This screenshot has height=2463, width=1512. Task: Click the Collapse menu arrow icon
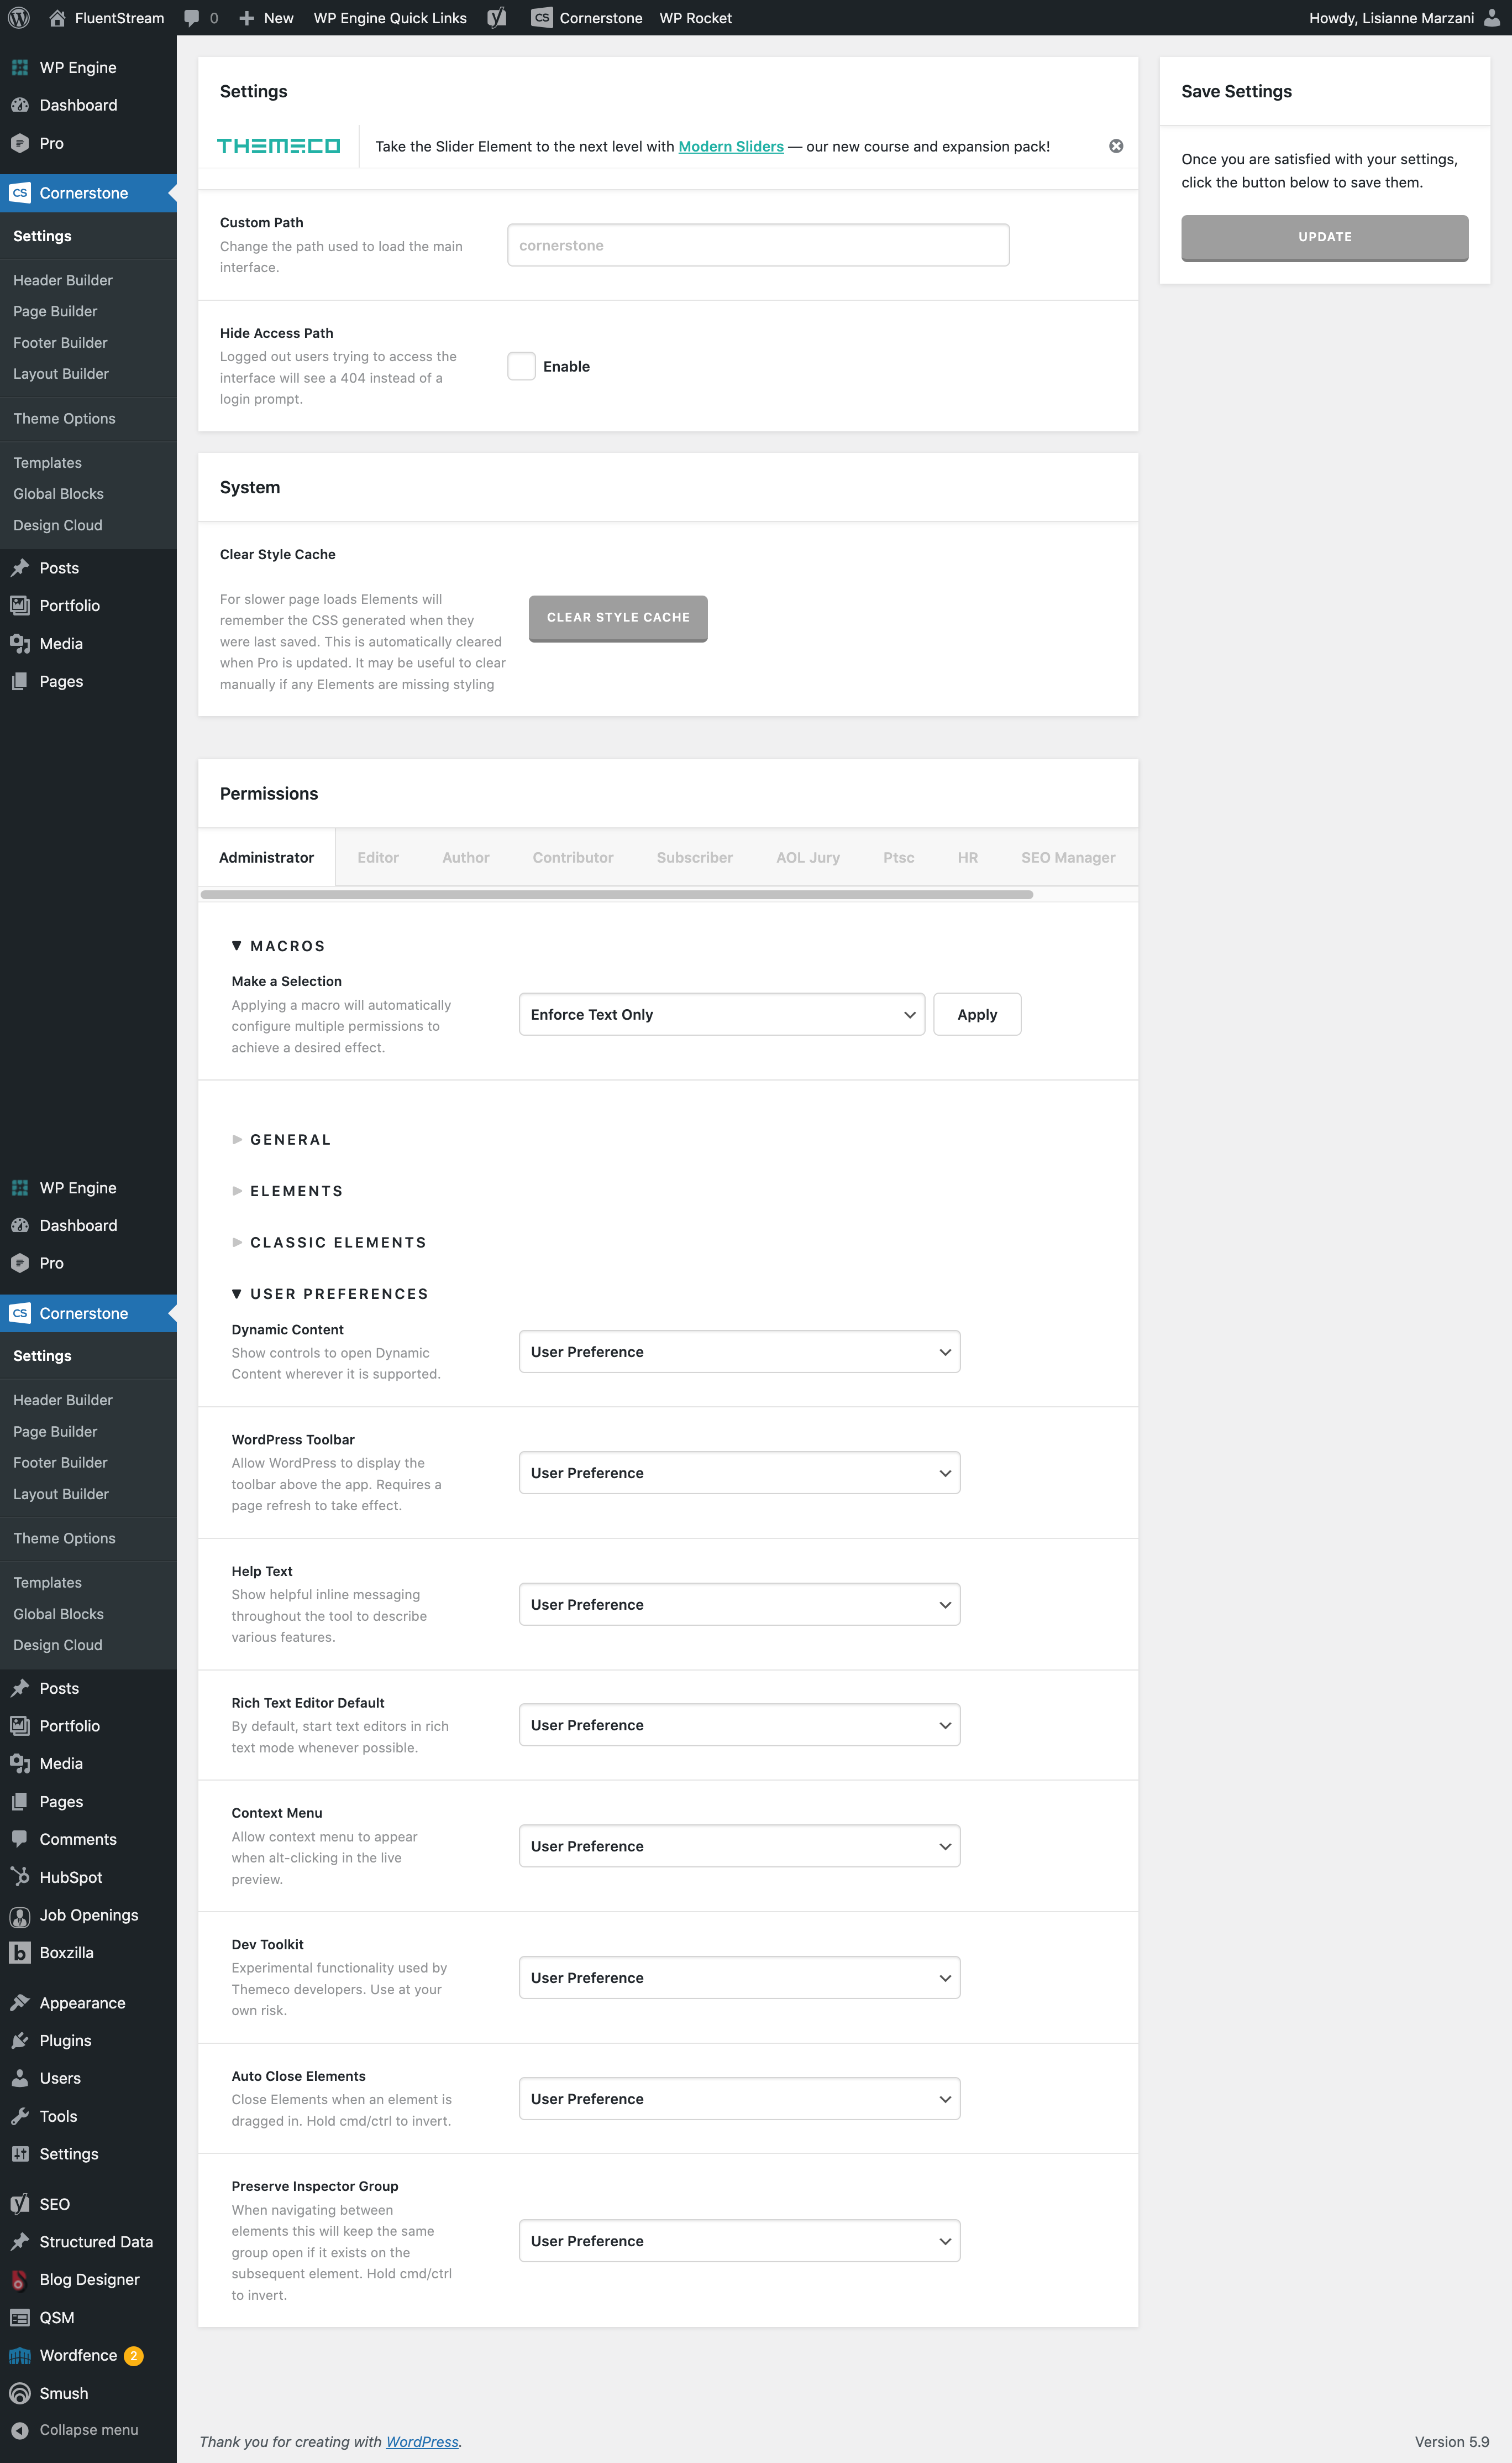19,2430
